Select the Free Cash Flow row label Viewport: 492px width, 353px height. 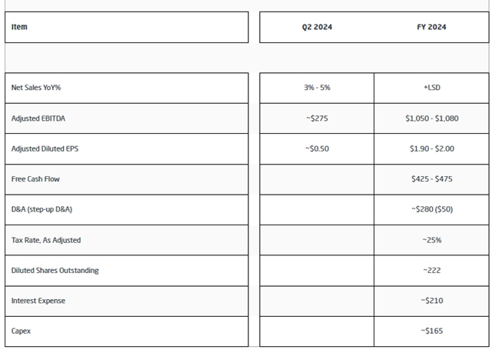tap(35, 179)
